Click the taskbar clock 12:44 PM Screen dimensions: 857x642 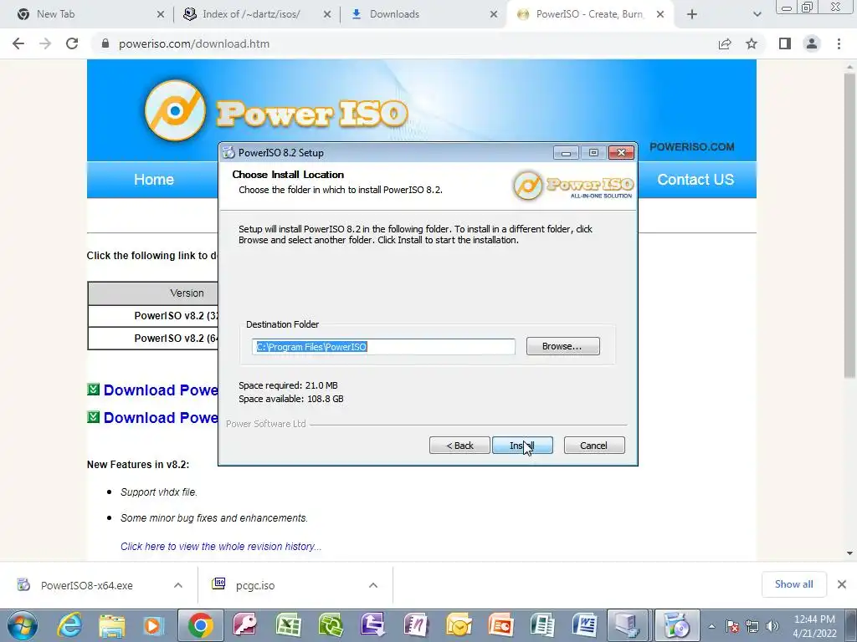[x=814, y=619]
